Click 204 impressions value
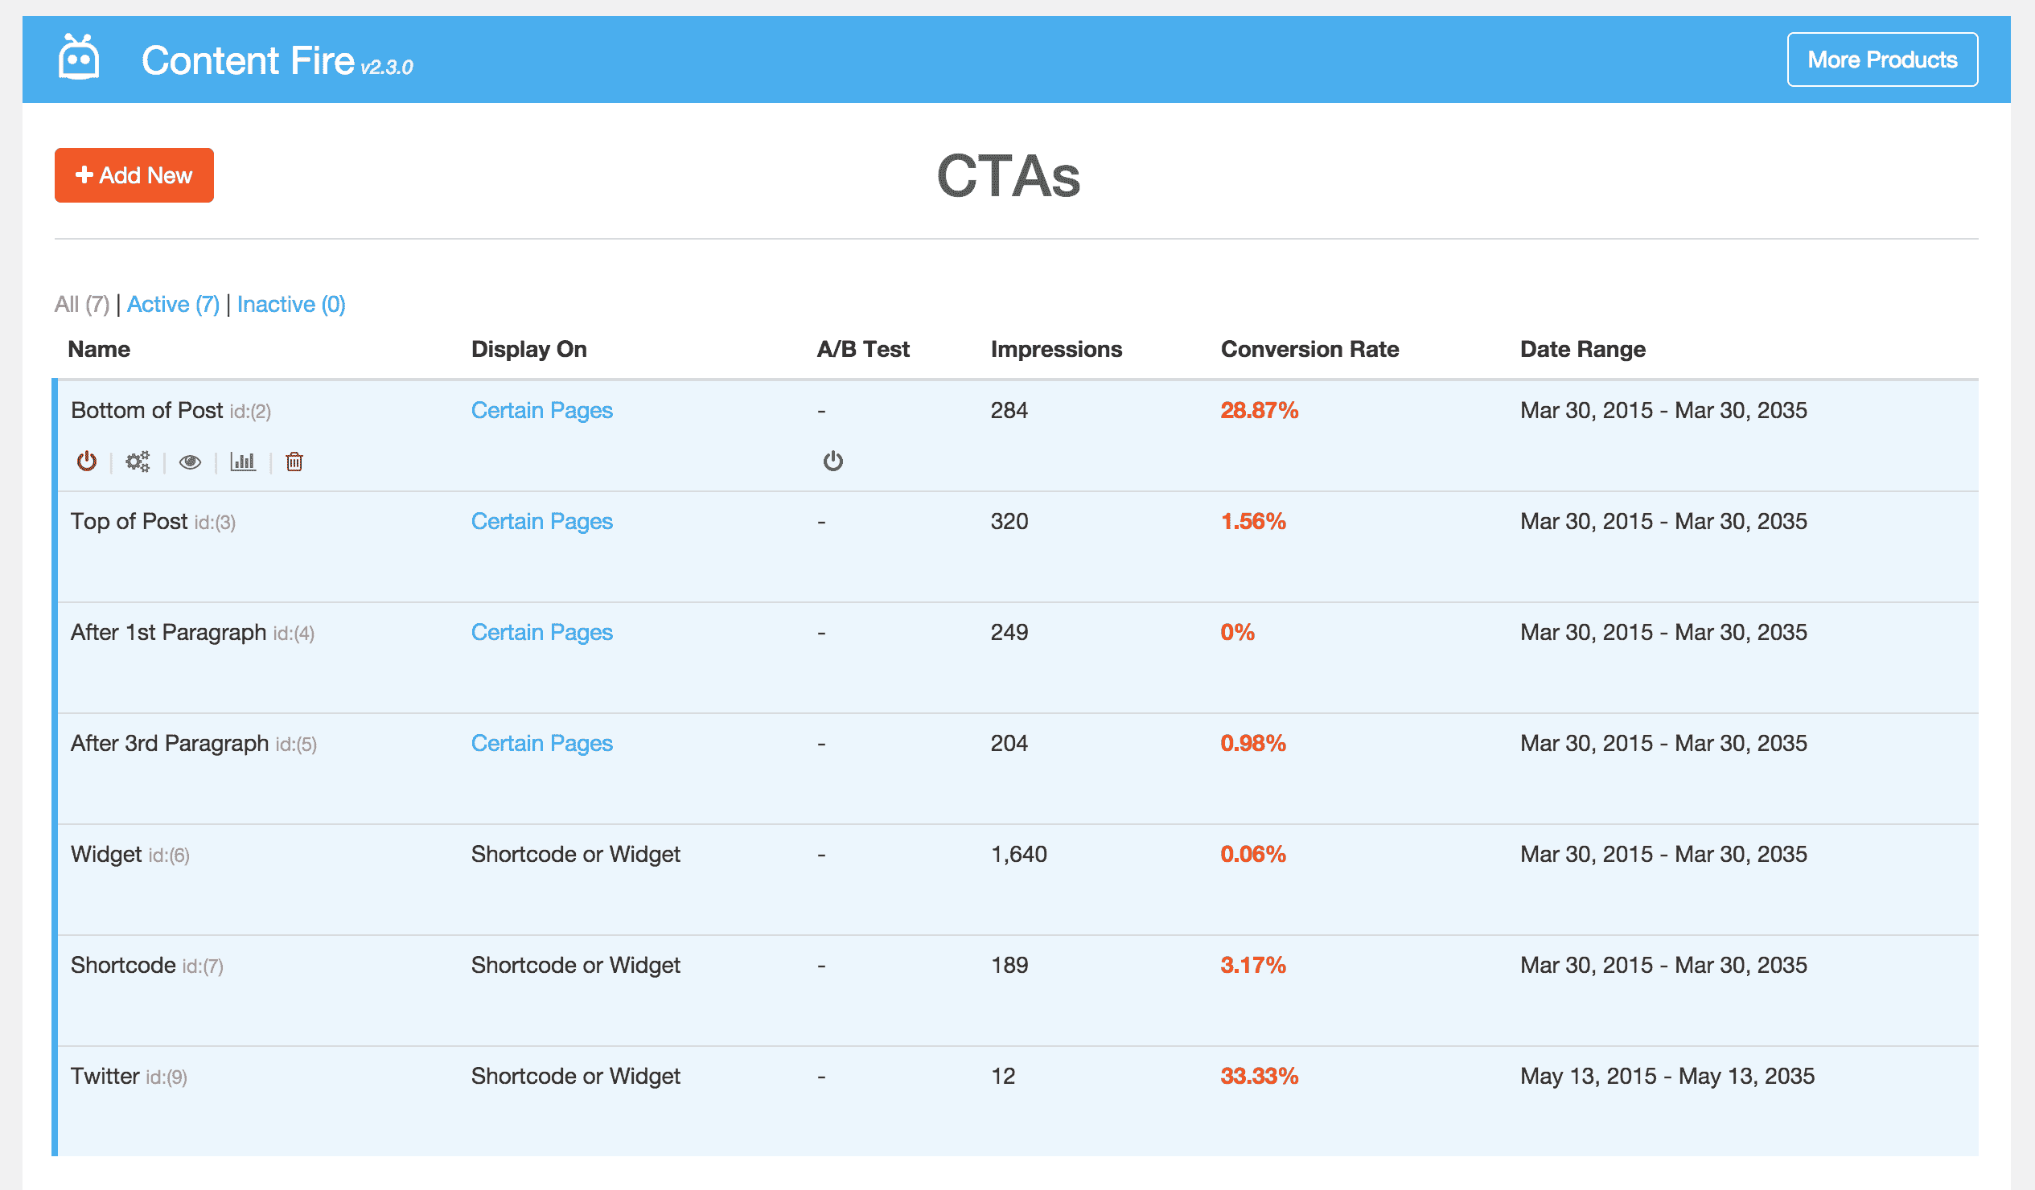 (x=1009, y=744)
